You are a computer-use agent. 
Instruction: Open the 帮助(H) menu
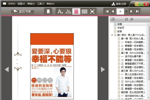click(50, 4)
